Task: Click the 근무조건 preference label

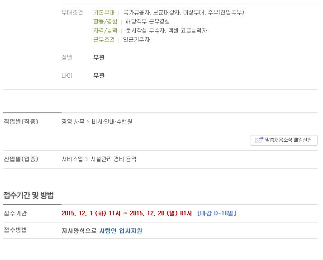Action: (x=104, y=39)
